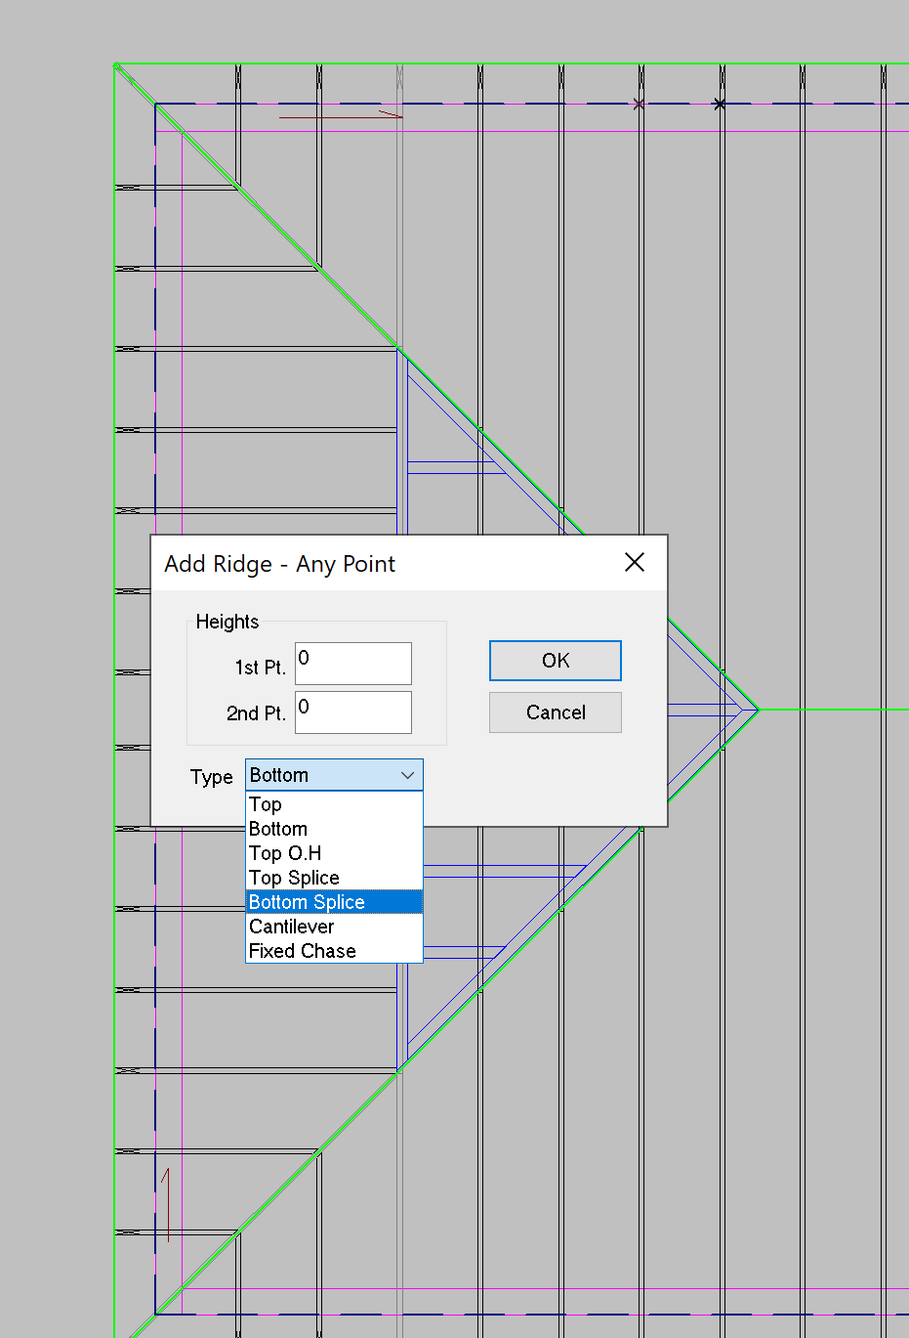
Task: Select Top Splice from the list
Action: [294, 878]
